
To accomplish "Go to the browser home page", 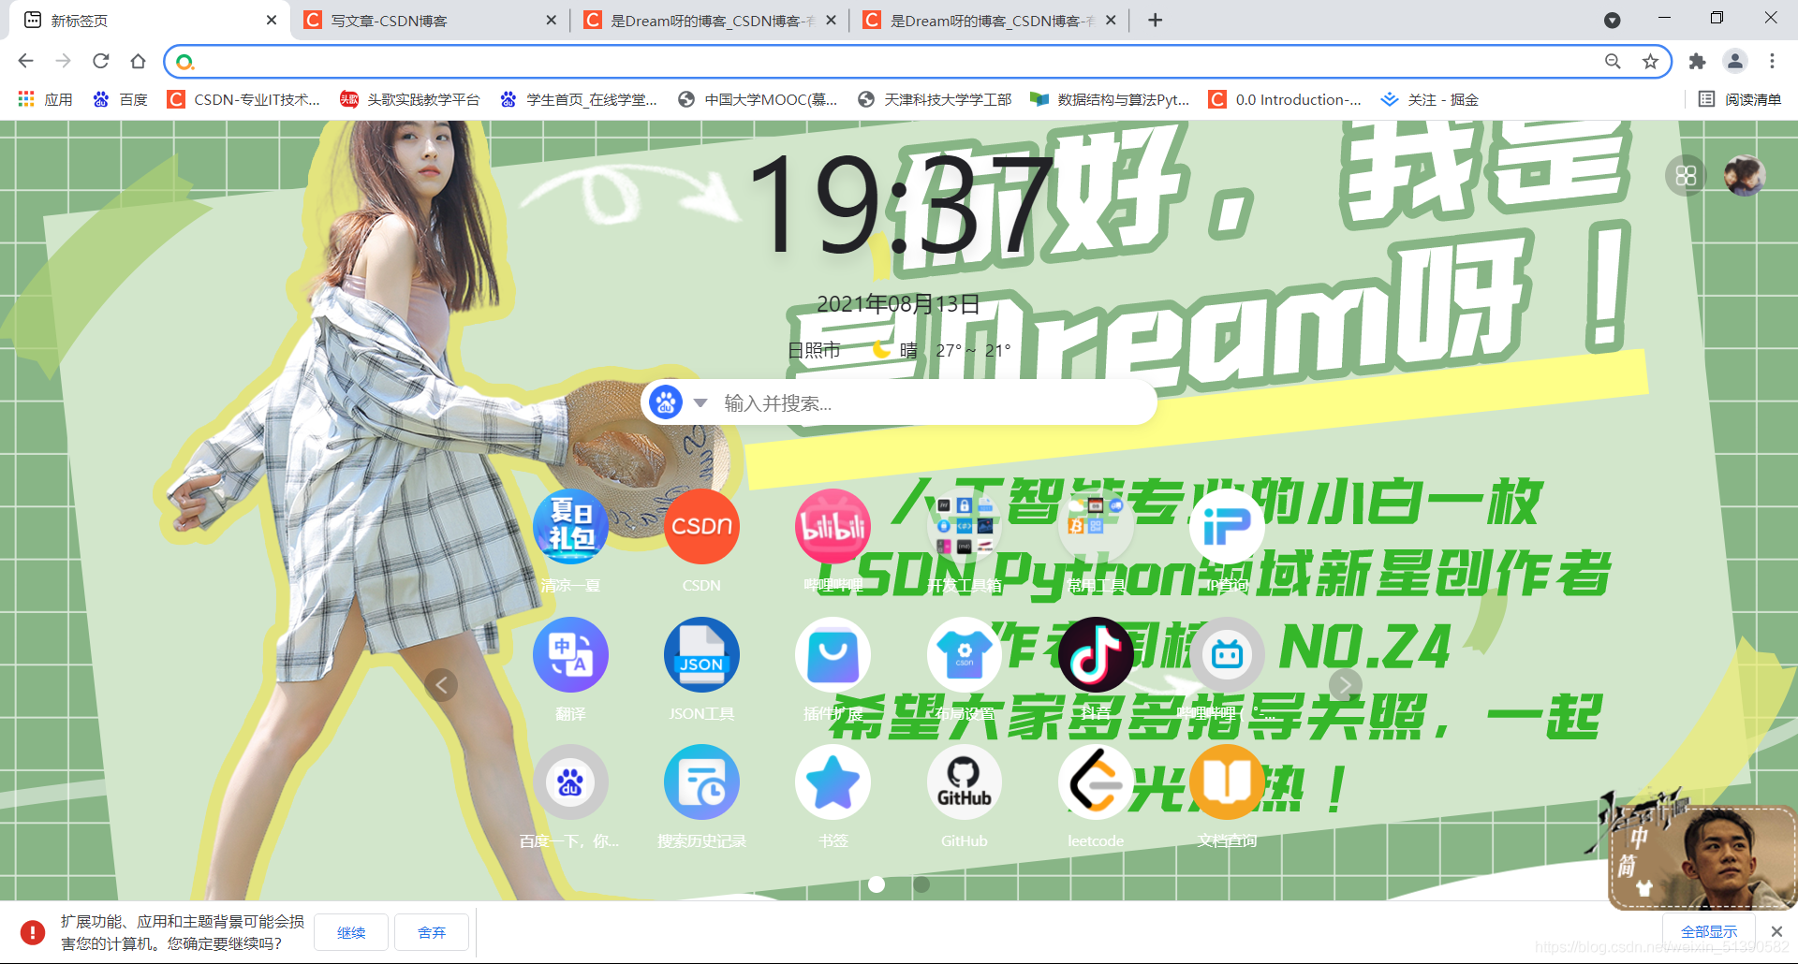I will [139, 62].
